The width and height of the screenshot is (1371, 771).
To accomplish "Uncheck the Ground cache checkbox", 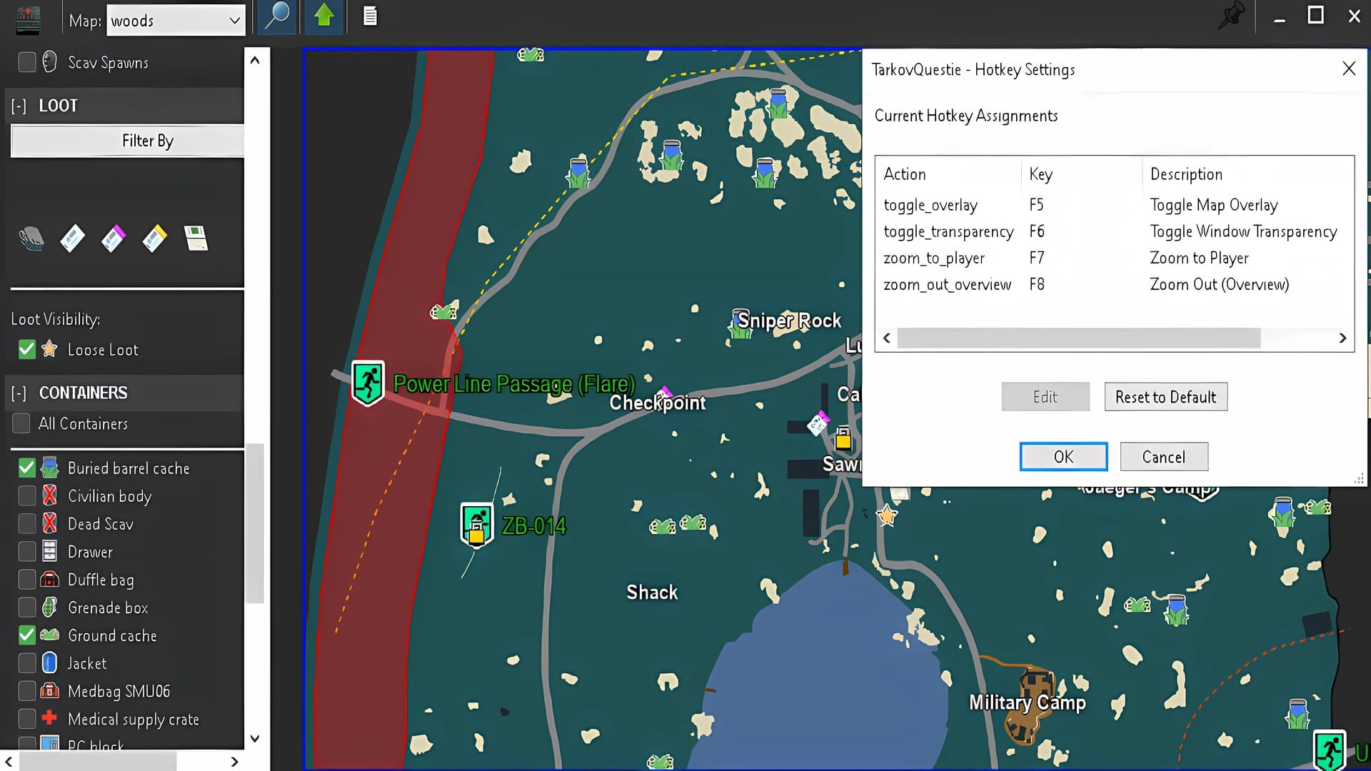I will click(27, 635).
